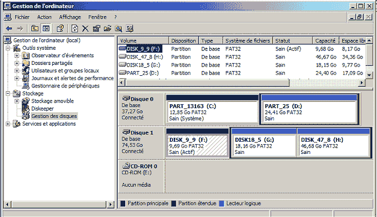
Task: Collapse the Outils système node
Action: coord(8,48)
